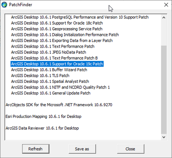Select ArcObjects SDK for Microsoft .NET Framework

tap(59, 104)
